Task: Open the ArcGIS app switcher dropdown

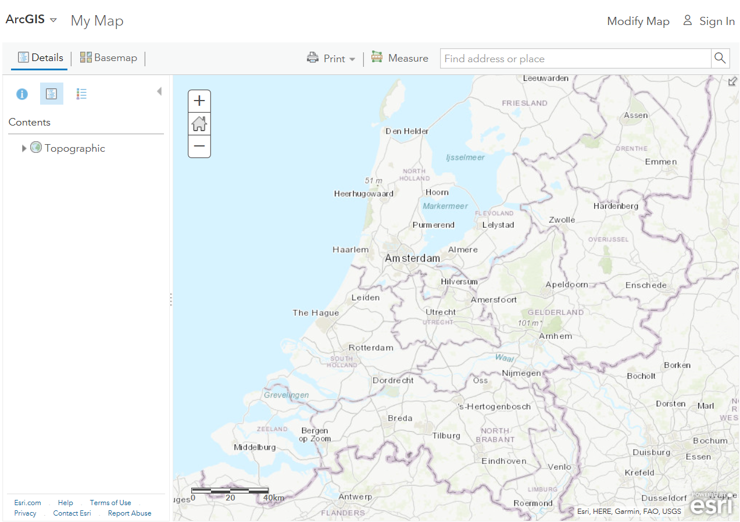Action: click(x=54, y=19)
